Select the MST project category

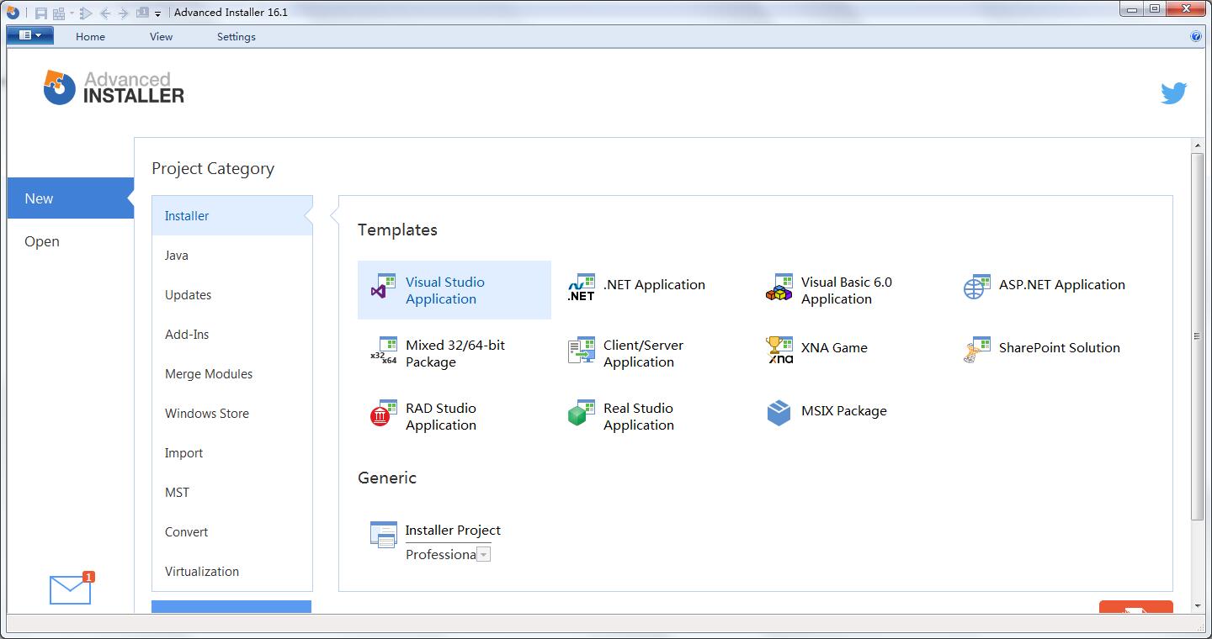(x=232, y=493)
